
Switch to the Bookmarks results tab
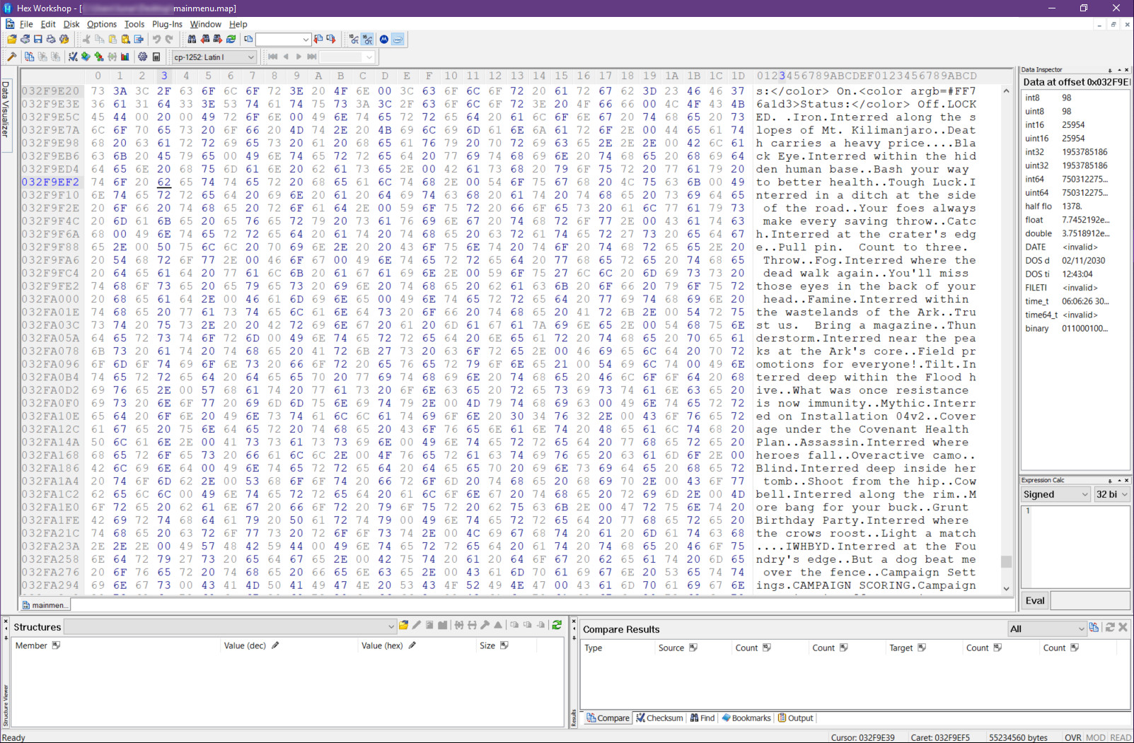746,718
